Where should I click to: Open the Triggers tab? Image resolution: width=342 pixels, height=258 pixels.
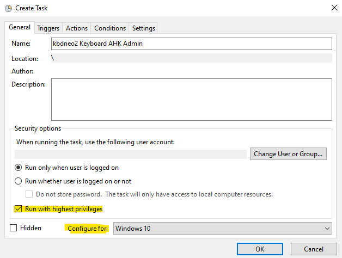tap(48, 28)
